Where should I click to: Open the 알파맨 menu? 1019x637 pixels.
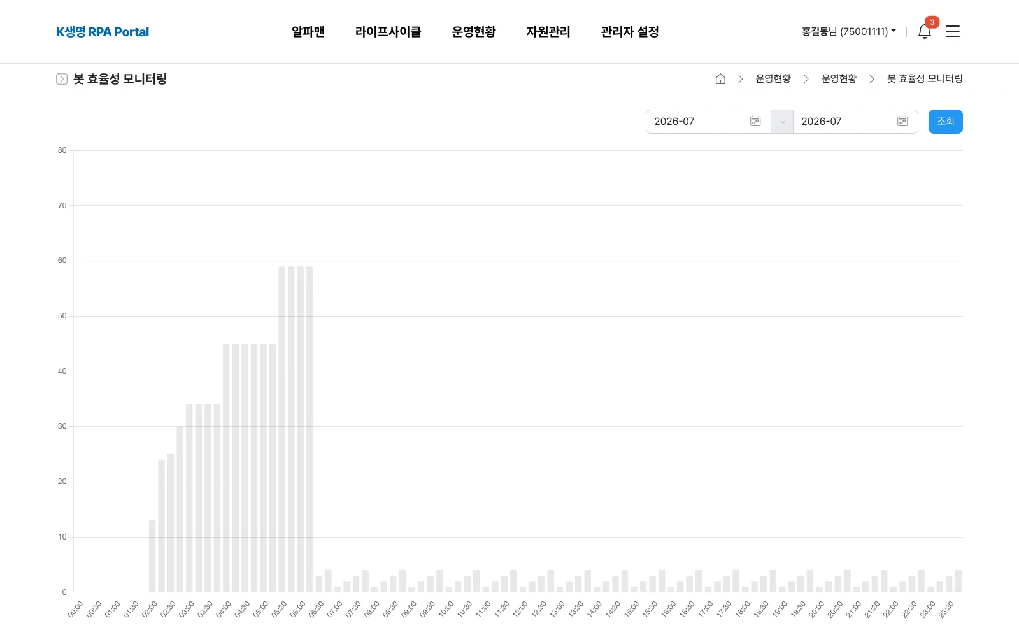coord(308,32)
